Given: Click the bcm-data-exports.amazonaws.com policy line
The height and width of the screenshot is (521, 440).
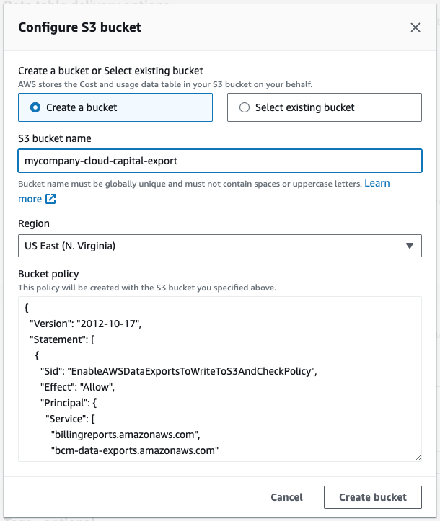Looking at the screenshot, I should [x=135, y=450].
